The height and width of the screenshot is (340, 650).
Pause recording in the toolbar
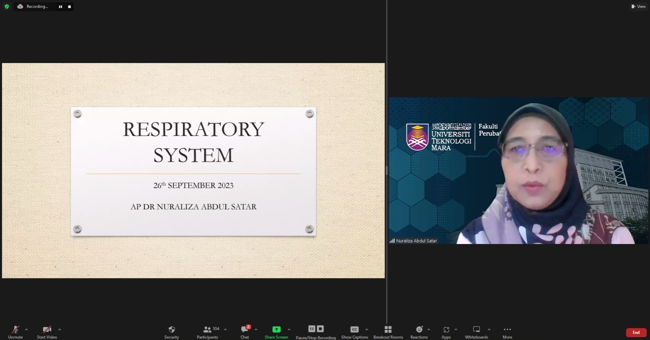click(x=312, y=329)
